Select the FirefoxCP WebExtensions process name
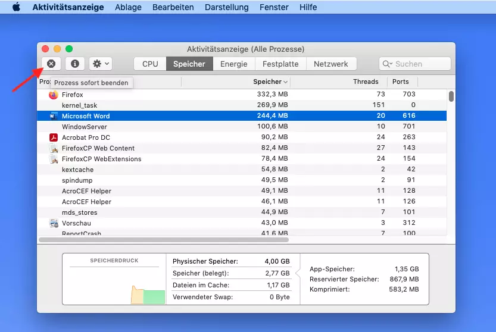Viewport: 496px width, 332px height. coord(102,159)
